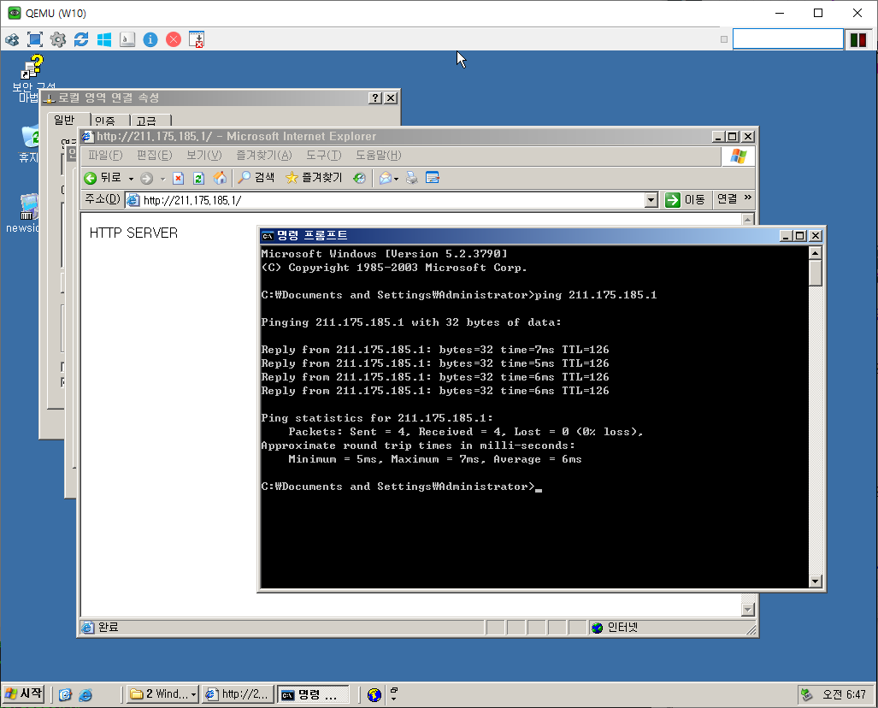The height and width of the screenshot is (708, 878).
Task: Open the 도구(T) menu in Internet Explorer
Action: click(x=324, y=155)
